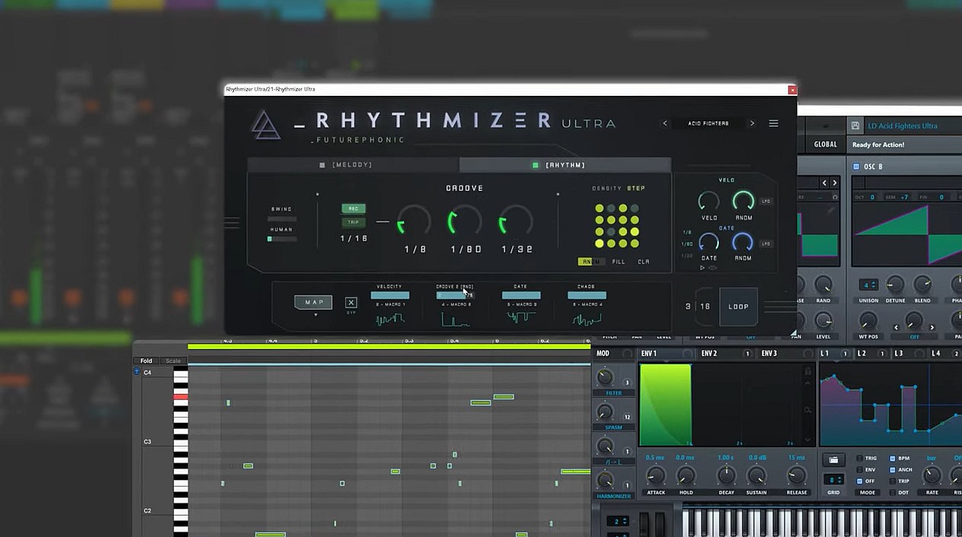Open the ENV 3 tab in Serum
This screenshot has width=962, height=537.
coord(769,354)
